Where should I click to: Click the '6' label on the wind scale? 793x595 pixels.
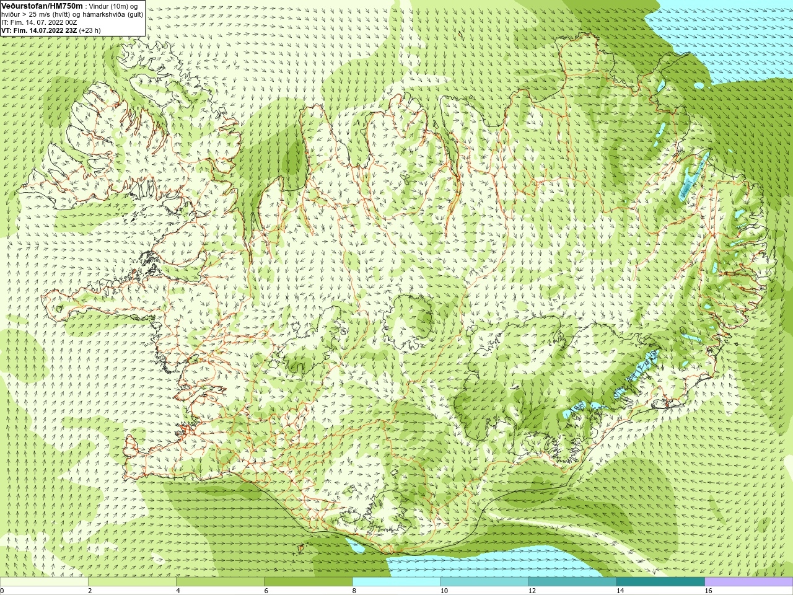click(266, 591)
